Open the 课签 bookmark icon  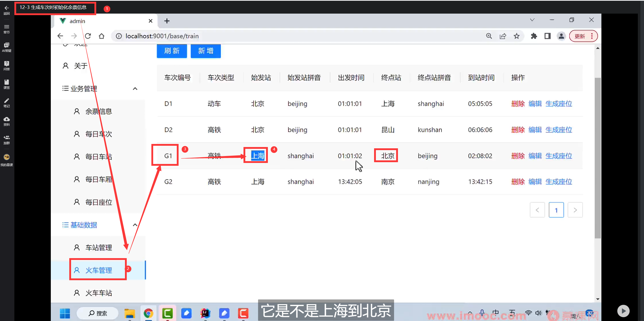coord(7,82)
